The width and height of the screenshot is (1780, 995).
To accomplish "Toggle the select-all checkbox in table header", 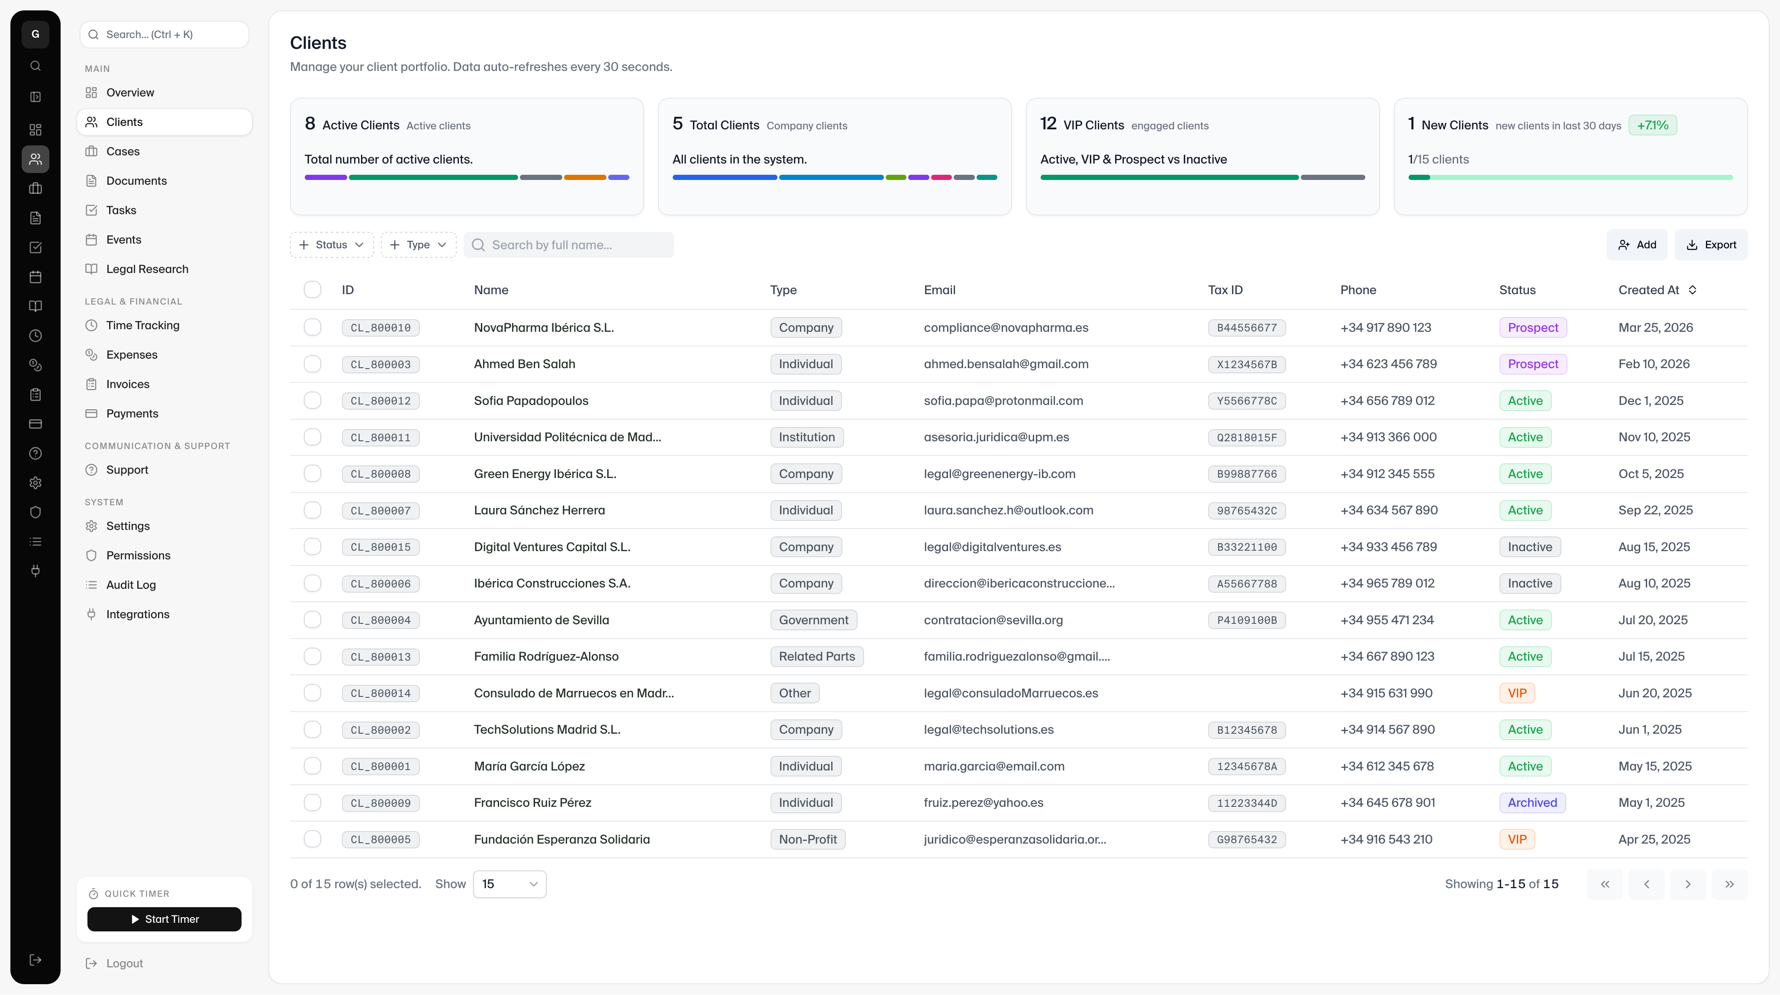I will [313, 290].
